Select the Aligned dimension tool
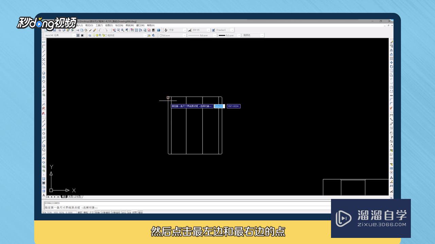Image resolution: width=435 pixels, height=244 pixels. (391, 120)
